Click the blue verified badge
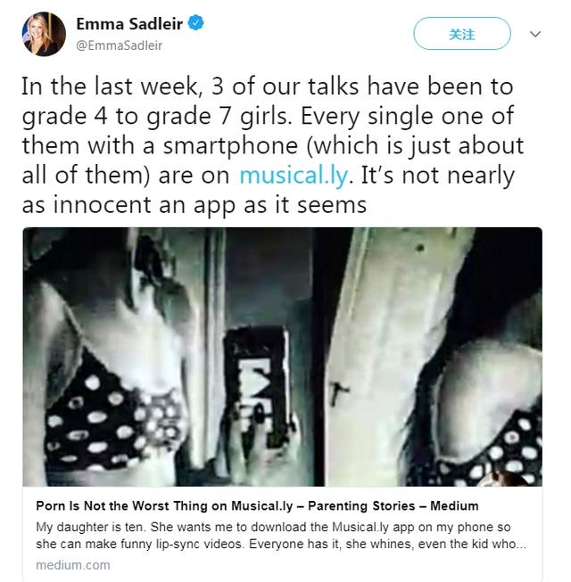571x582 pixels. [197, 25]
